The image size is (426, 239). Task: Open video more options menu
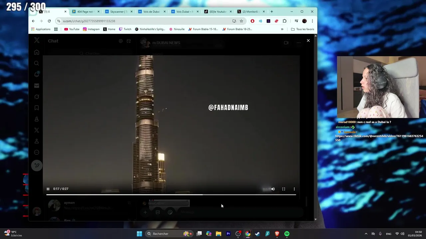294,189
